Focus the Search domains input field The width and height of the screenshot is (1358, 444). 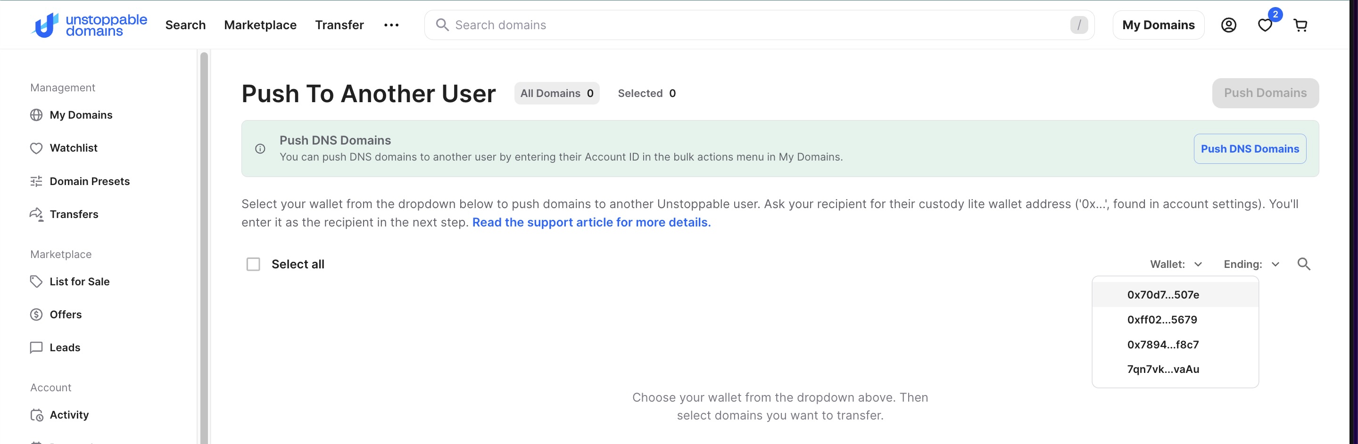pos(759,25)
